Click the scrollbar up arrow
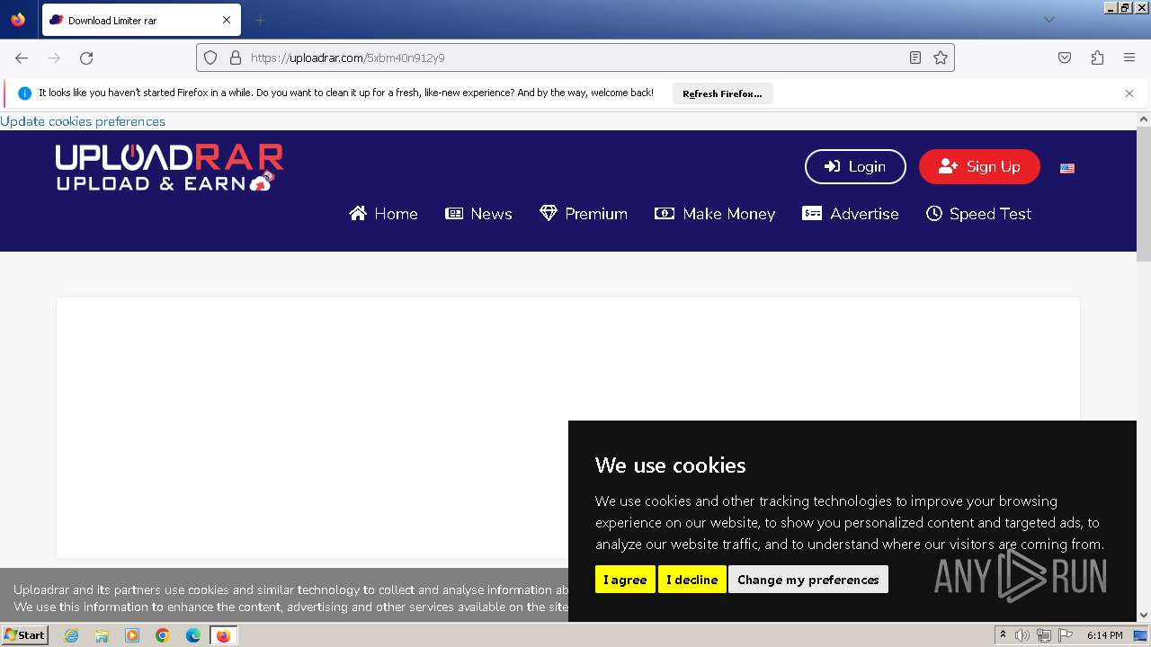The image size is (1151, 647). point(1144,120)
